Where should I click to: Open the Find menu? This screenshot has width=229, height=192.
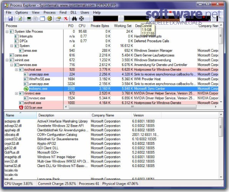click(x=63, y=13)
